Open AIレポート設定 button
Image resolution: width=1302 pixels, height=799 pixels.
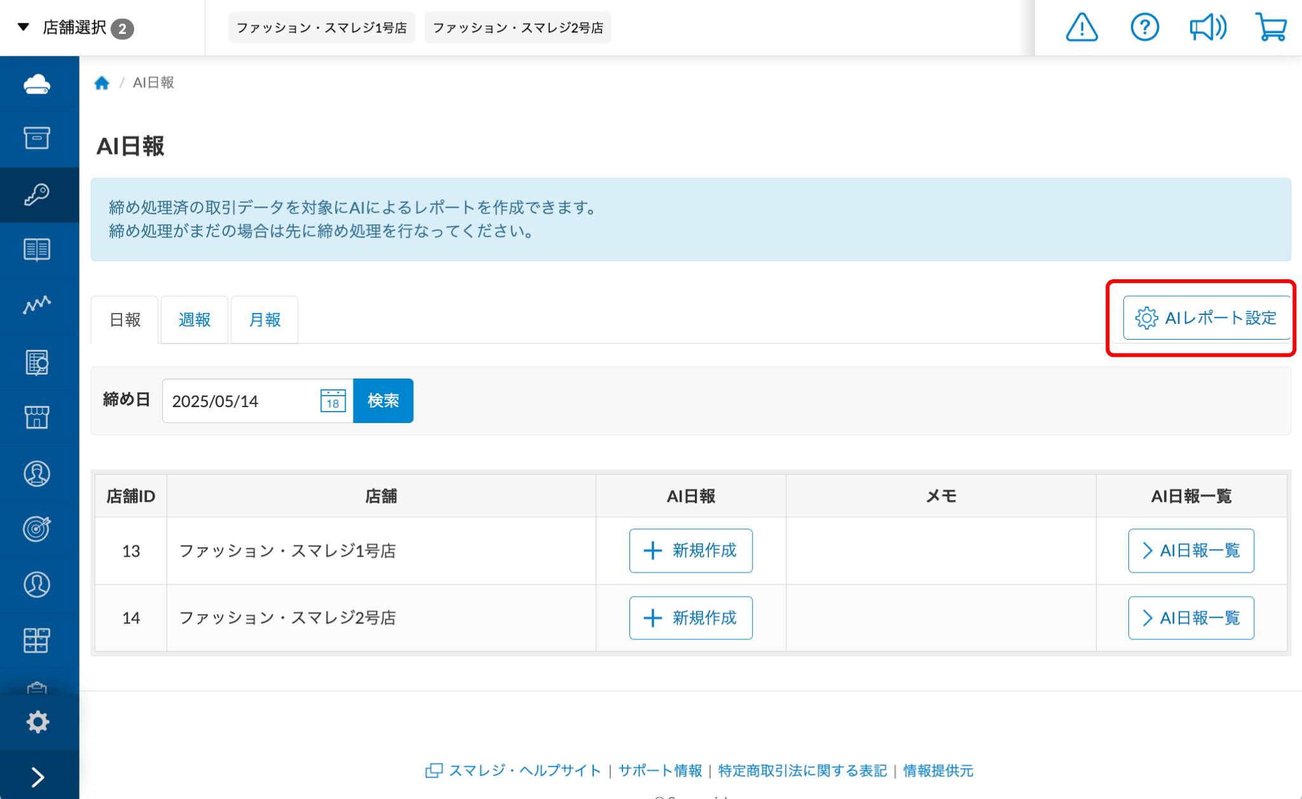(x=1206, y=317)
